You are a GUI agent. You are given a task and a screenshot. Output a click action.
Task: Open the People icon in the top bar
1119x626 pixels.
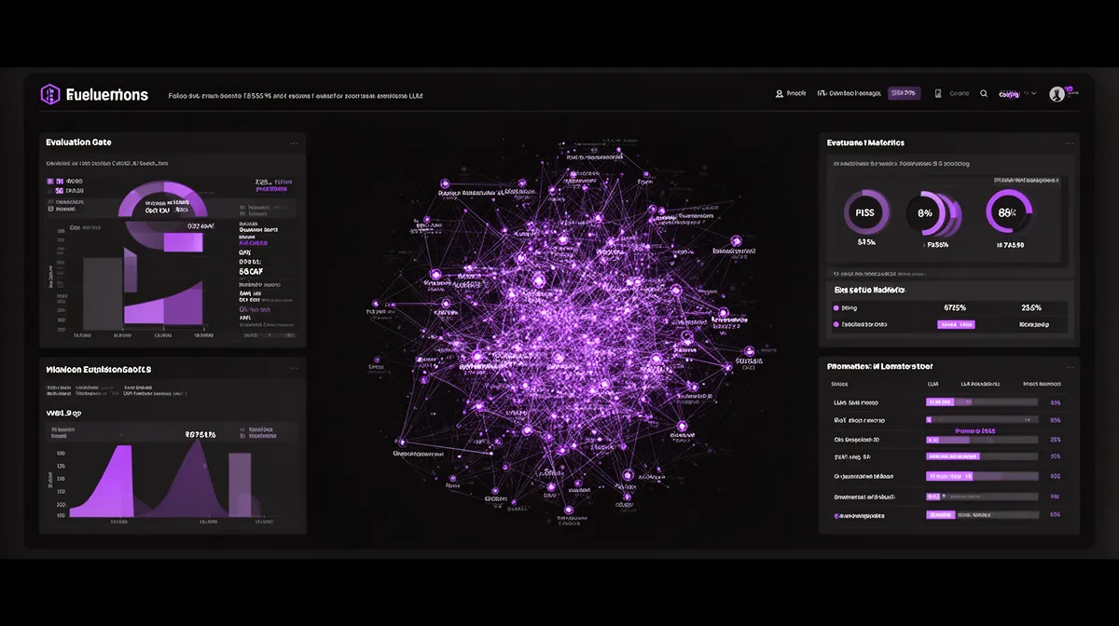point(780,93)
